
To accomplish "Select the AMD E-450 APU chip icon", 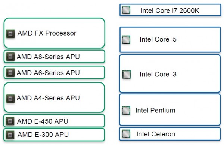I will click(x=10, y=121).
